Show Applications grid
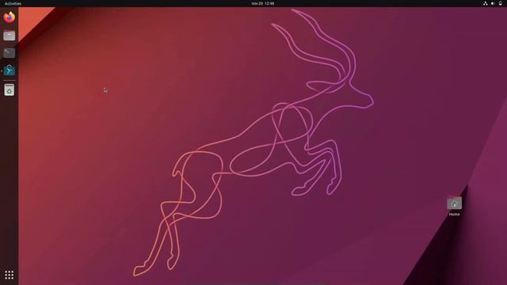Viewport: 507px width, 285px height. point(9,275)
